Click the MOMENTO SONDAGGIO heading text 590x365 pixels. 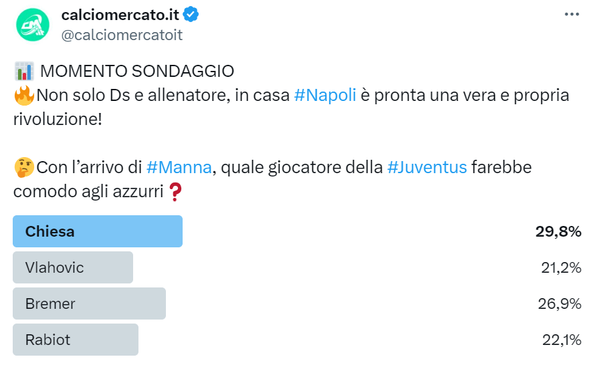(137, 71)
